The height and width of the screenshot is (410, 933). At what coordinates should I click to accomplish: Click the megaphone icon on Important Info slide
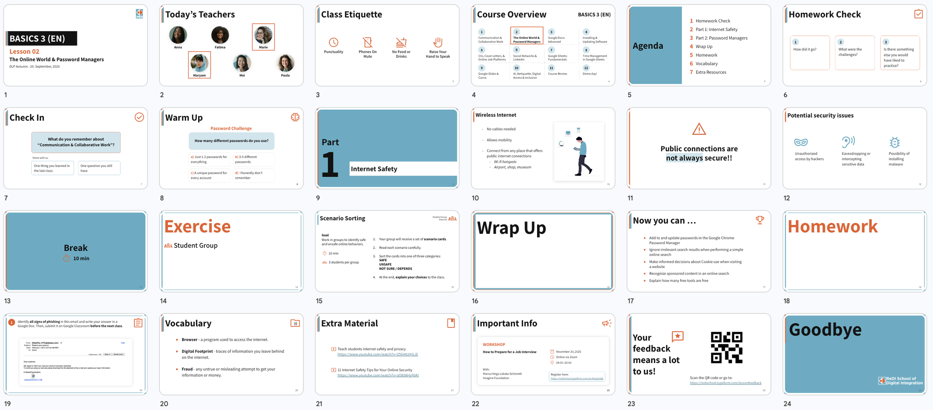click(x=606, y=323)
